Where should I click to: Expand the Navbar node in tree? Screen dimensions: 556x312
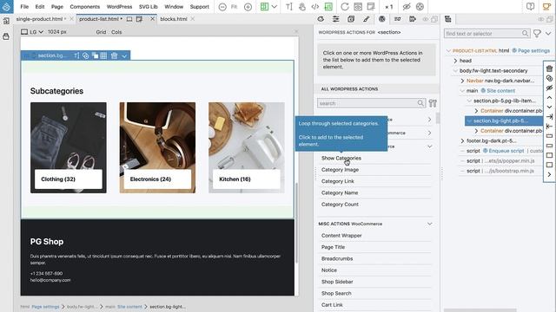click(x=462, y=81)
